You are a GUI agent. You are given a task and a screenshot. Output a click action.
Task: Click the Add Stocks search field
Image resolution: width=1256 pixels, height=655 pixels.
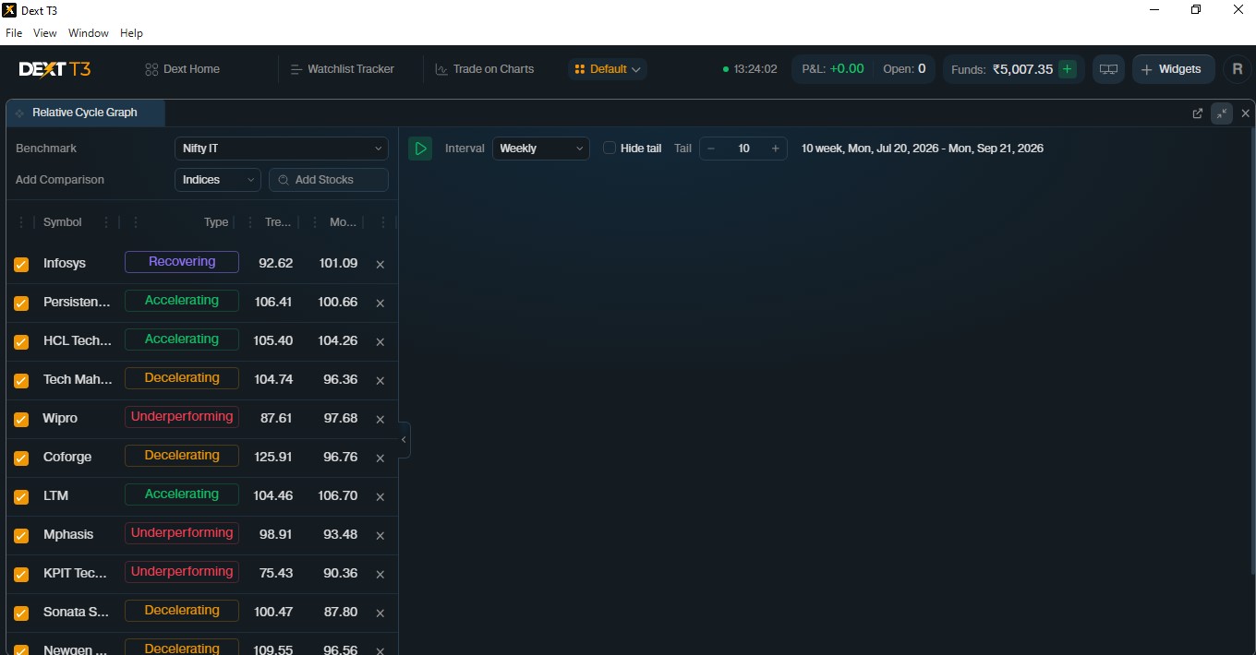click(329, 180)
